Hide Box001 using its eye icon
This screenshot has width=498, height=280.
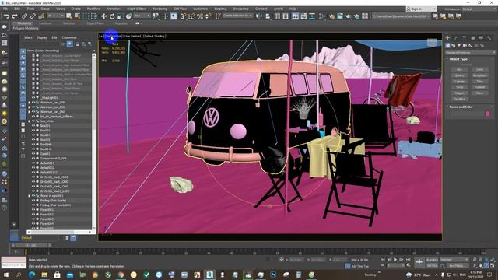coord(33,126)
